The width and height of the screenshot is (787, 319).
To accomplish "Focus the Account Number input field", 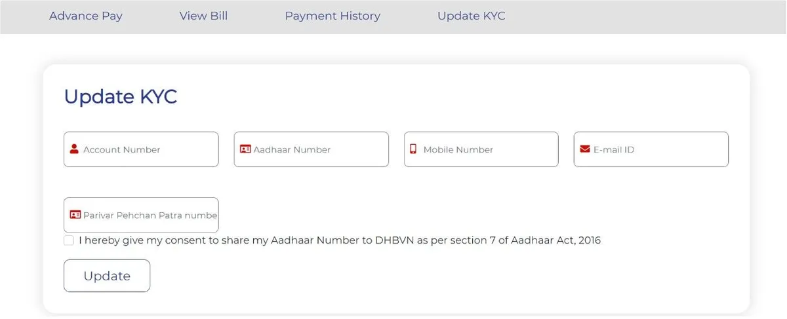I will (177, 149).
